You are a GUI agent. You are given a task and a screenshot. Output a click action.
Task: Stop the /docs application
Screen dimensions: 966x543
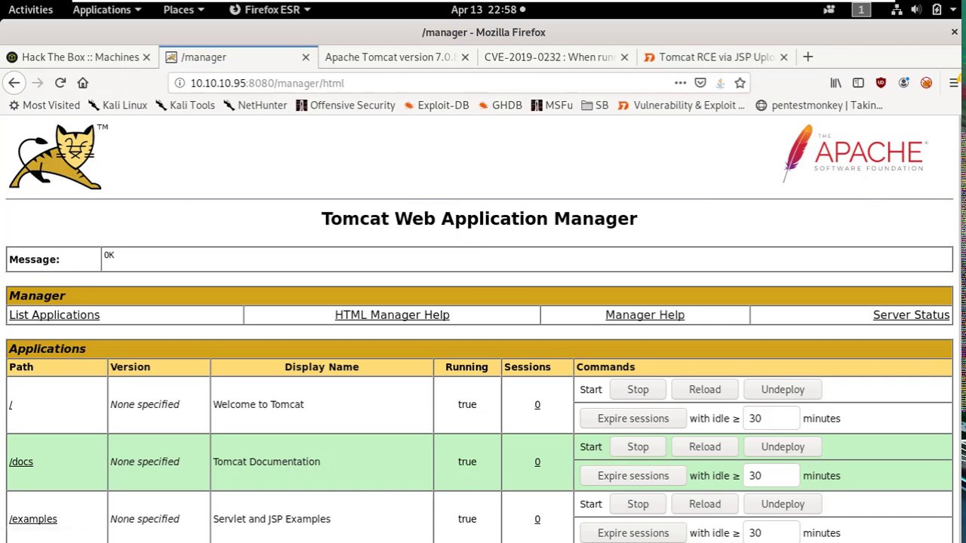[638, 446]
